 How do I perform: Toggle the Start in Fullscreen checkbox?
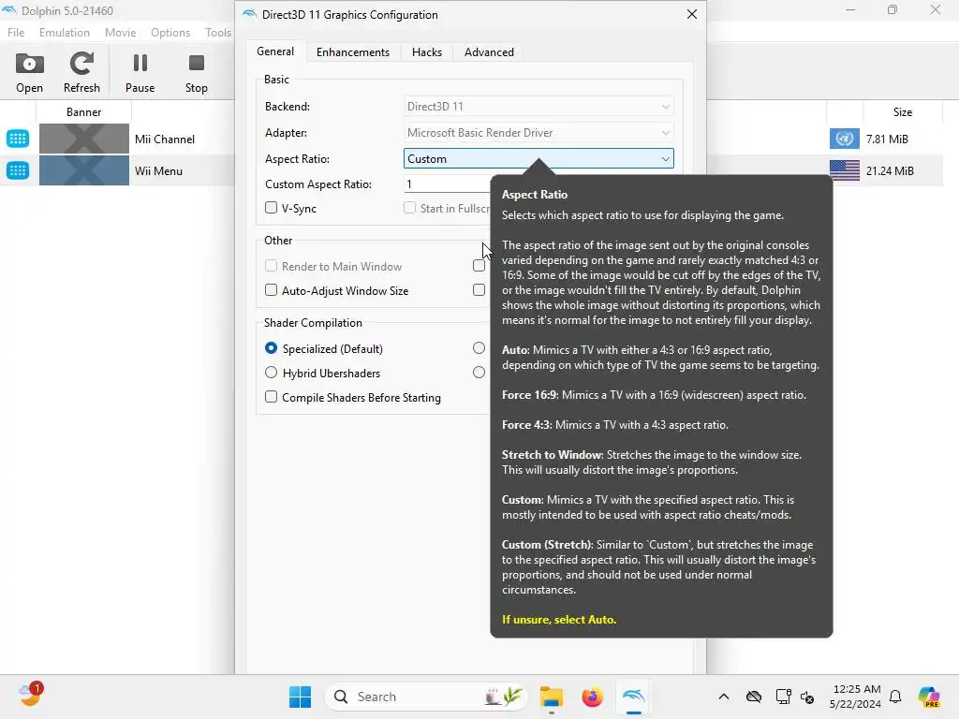click(x=410, y=208)
